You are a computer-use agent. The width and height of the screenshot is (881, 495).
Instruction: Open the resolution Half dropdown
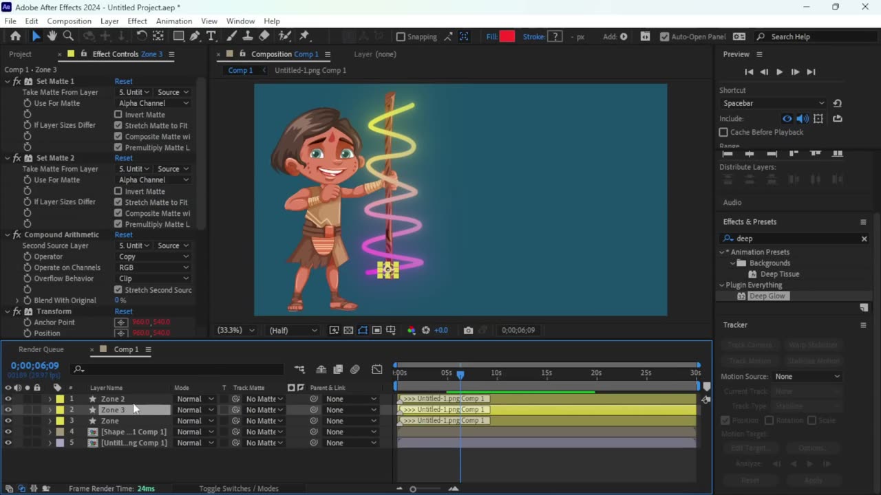click(293, 331)
